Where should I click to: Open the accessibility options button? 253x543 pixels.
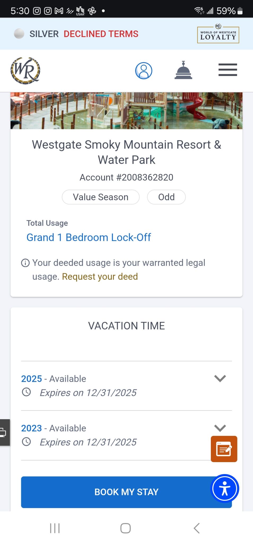tap(225, 488)
